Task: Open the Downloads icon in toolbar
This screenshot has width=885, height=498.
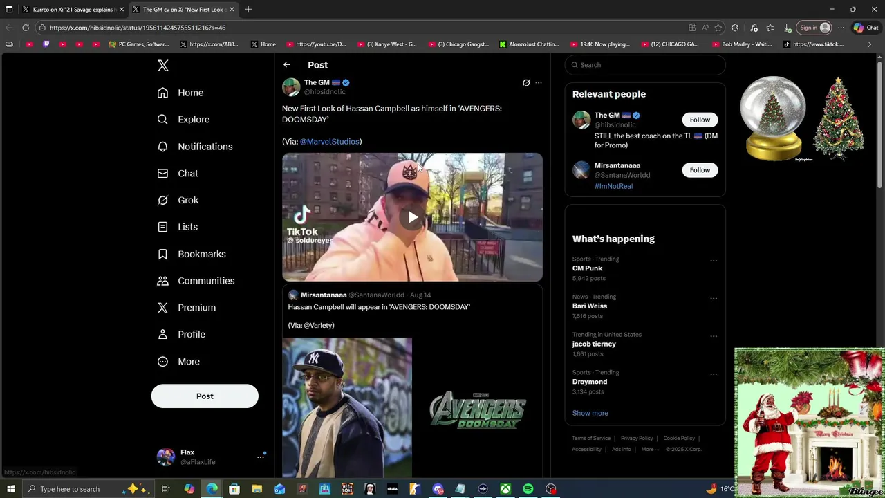Action: tap(788, 28)
